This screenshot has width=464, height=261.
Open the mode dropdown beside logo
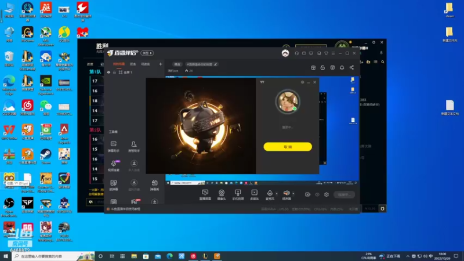click(x=147, y=53)
